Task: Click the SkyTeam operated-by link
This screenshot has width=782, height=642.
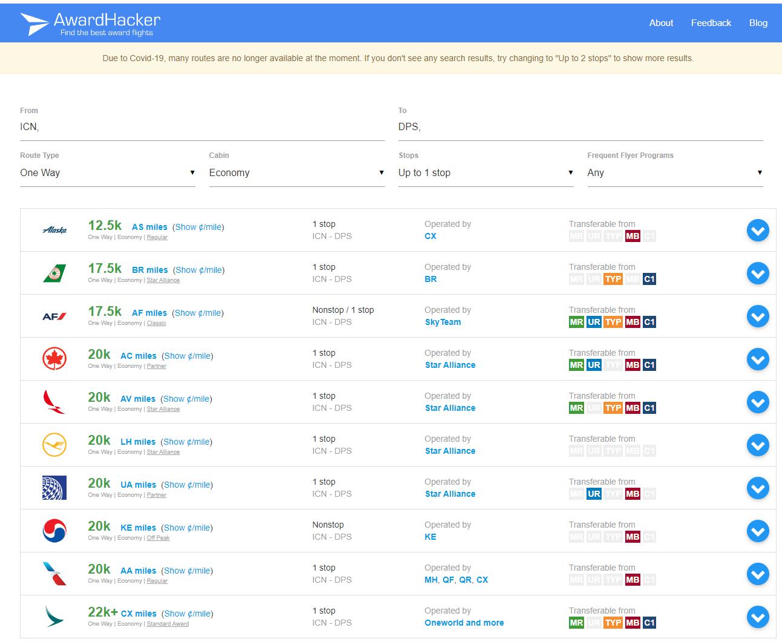Action: pyautogui.click(x=443, y=322)
